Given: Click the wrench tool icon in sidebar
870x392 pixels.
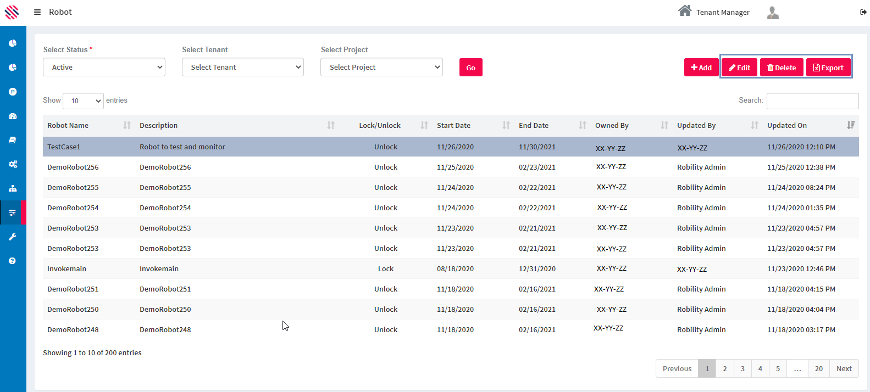Looking at the screenshot, I should [13, 237].
